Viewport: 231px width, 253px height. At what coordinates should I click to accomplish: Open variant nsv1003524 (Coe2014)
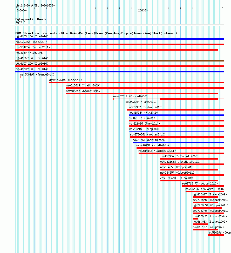[x=31, y=42]
